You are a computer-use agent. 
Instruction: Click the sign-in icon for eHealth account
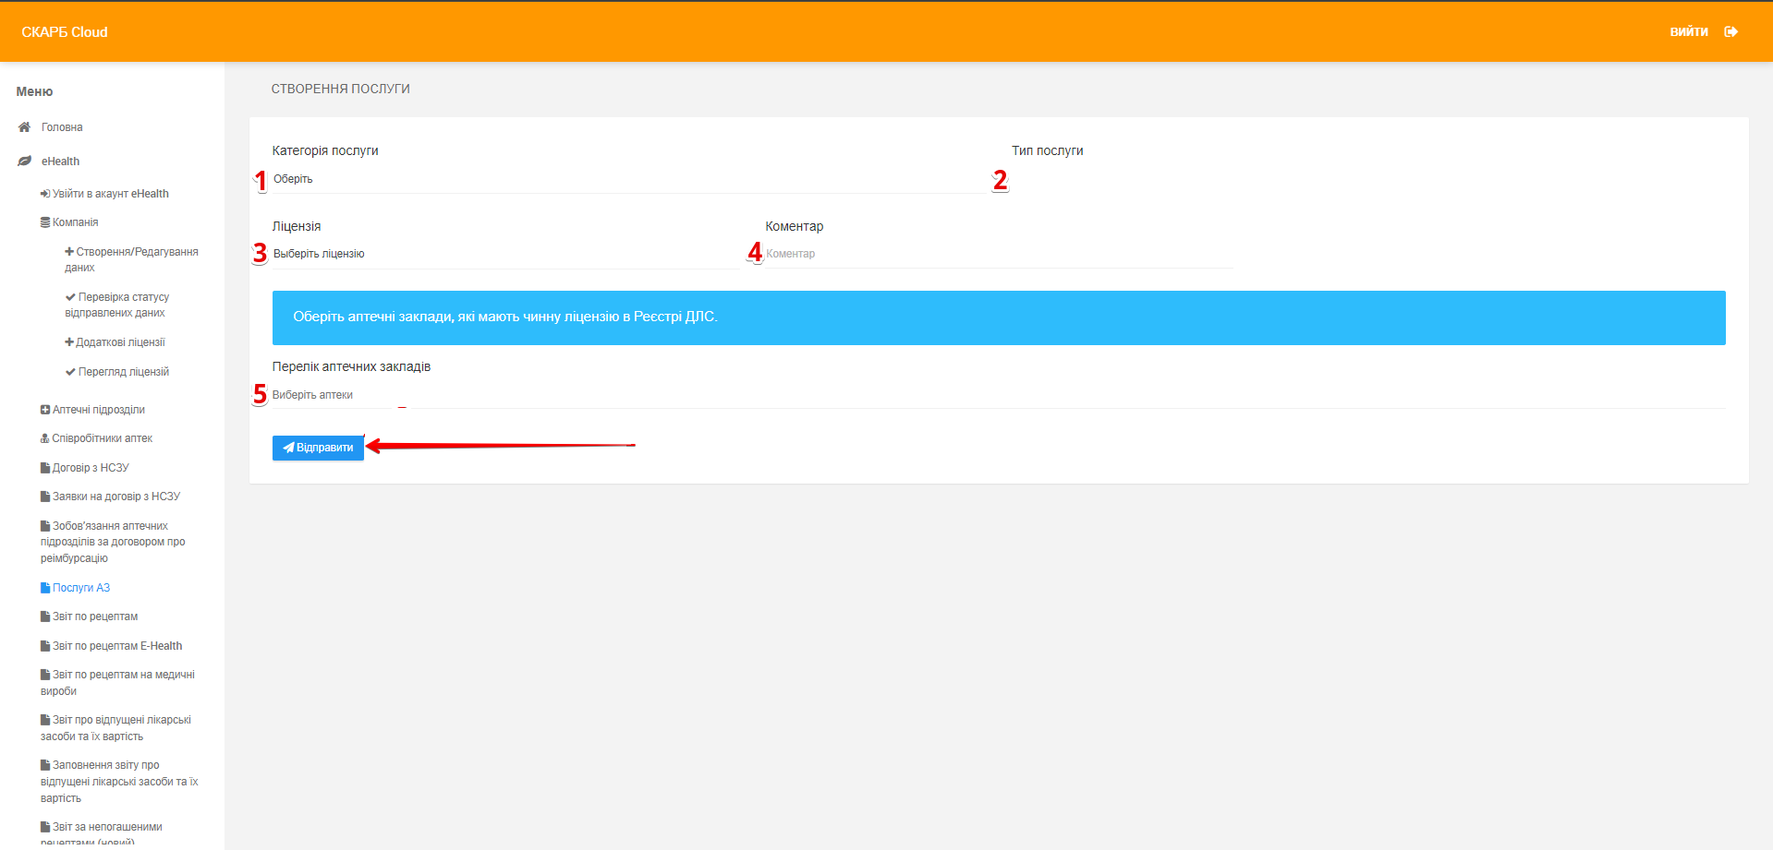[45, 194]
